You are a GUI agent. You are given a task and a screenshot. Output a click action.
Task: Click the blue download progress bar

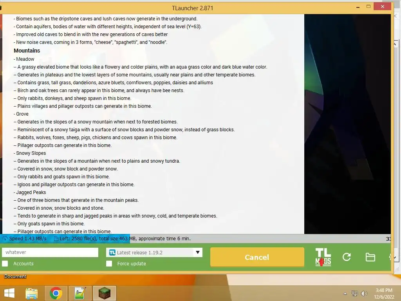(65, 239)
